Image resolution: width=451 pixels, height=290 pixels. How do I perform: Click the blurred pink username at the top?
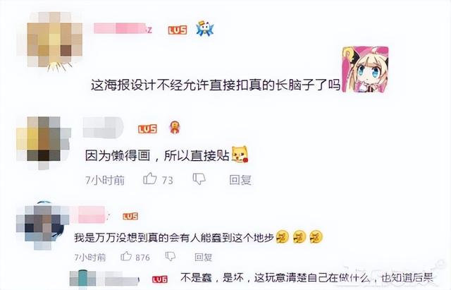point(123,28)
